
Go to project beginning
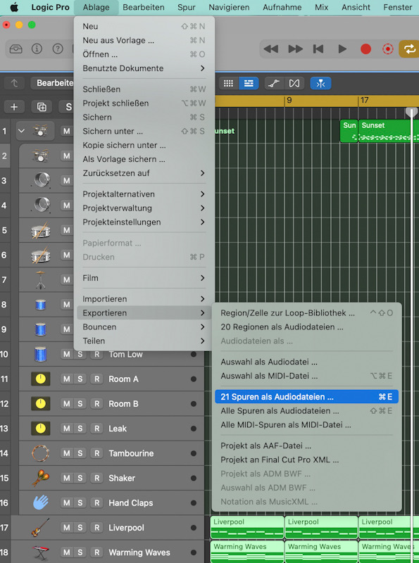tap(318, 49)
